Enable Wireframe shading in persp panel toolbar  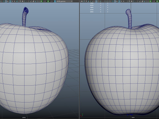coord(4,1)
